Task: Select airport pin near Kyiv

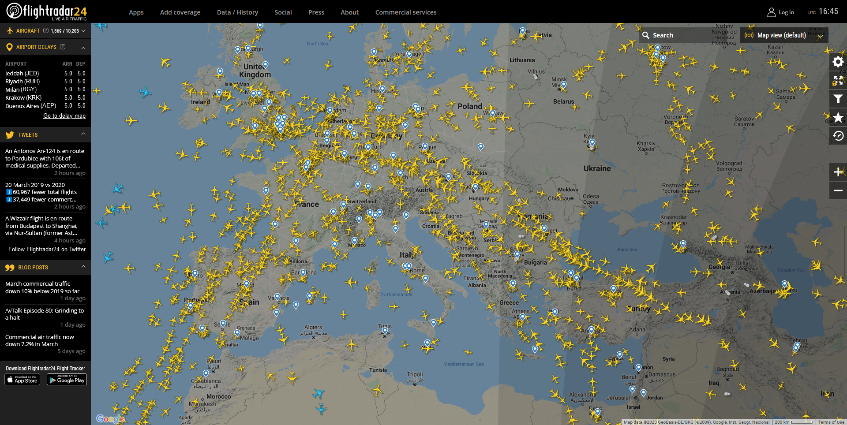Action: (592, 143)
